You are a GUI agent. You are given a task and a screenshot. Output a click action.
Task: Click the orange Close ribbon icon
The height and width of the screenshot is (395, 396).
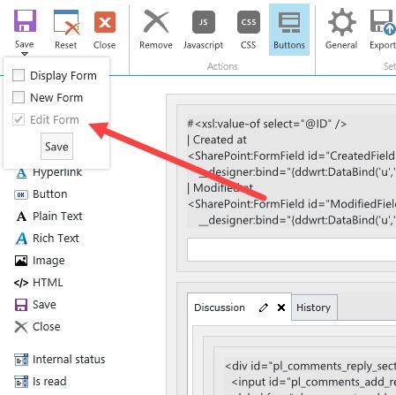[105, 22]
